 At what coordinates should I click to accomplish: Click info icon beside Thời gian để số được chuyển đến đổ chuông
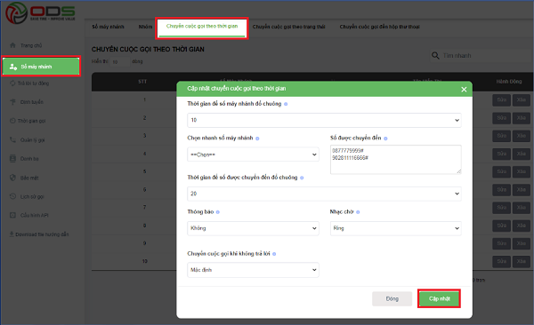click(302, 178)
